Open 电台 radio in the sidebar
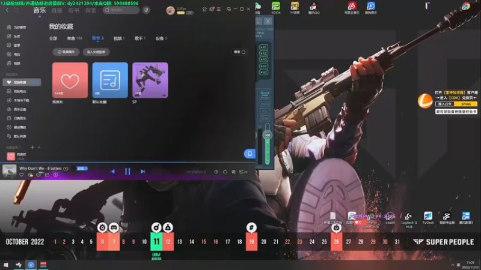Viewport: 481px width, 270px height. (x=14, y=54)
